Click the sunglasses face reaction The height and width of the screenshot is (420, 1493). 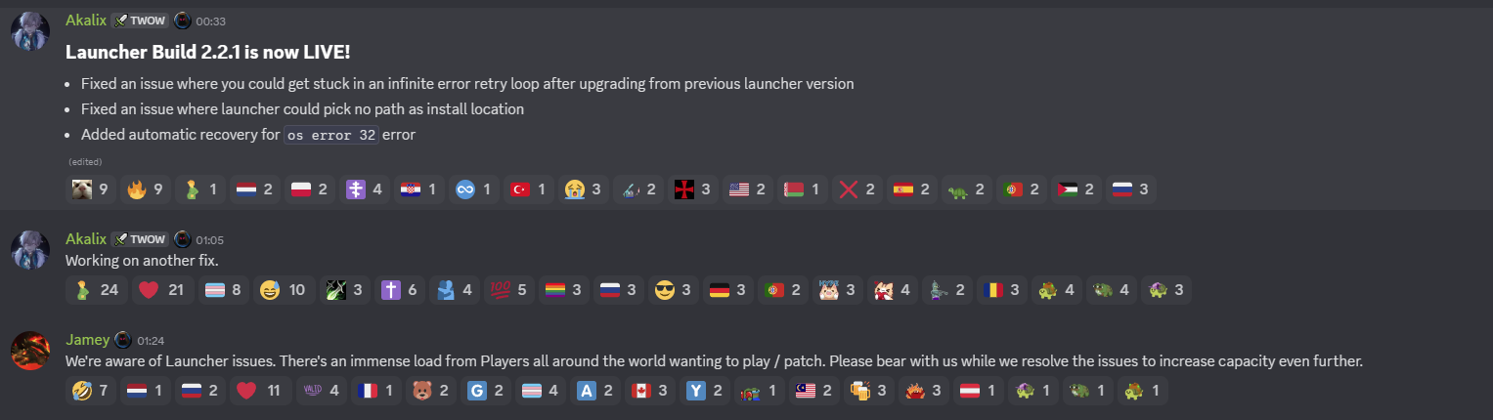[674, 289]
